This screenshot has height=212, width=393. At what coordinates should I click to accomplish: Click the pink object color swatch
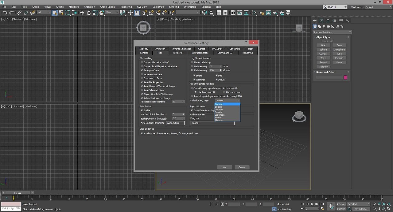[x=345, y=78]
